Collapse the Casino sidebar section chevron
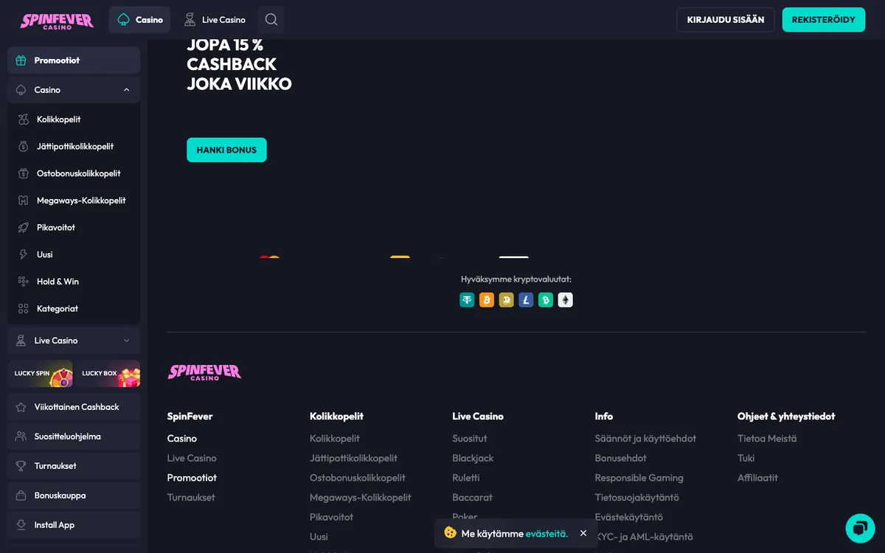Image resolution: width=885 pixels, height=553 pixels. (126, 90)
